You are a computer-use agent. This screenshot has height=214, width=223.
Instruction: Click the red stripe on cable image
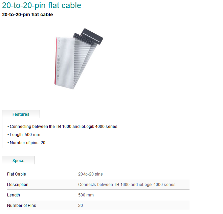(x=56, y=61)
